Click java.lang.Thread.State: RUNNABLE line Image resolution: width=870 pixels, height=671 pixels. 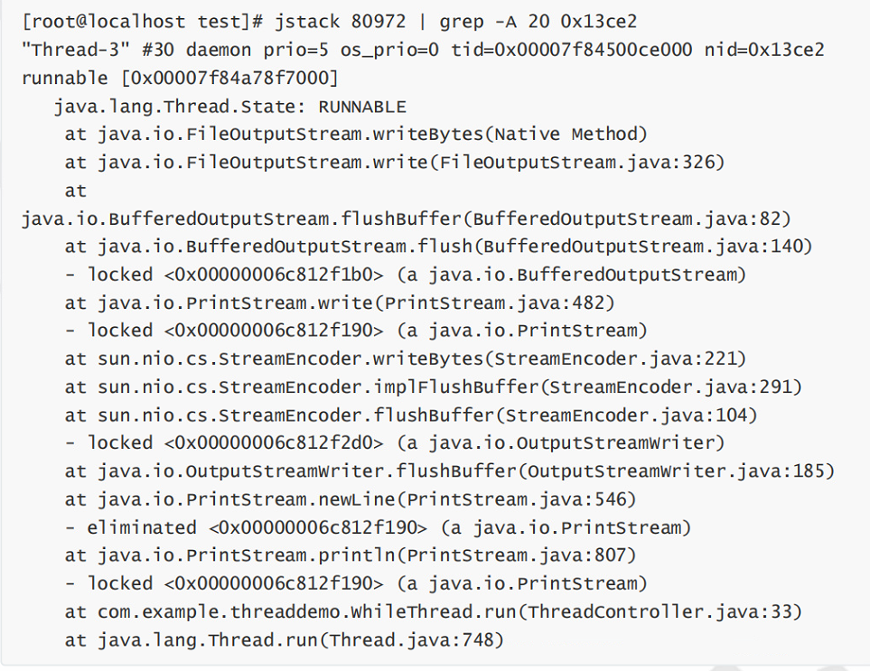pyautogui.click(x=229, y=106)
